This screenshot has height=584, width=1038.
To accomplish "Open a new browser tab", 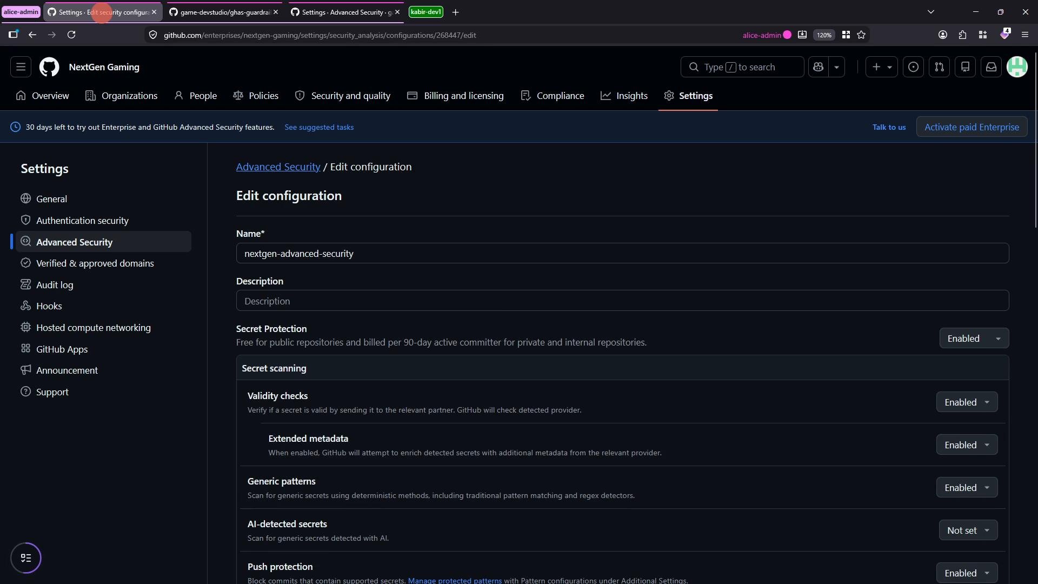I will 456,12.
